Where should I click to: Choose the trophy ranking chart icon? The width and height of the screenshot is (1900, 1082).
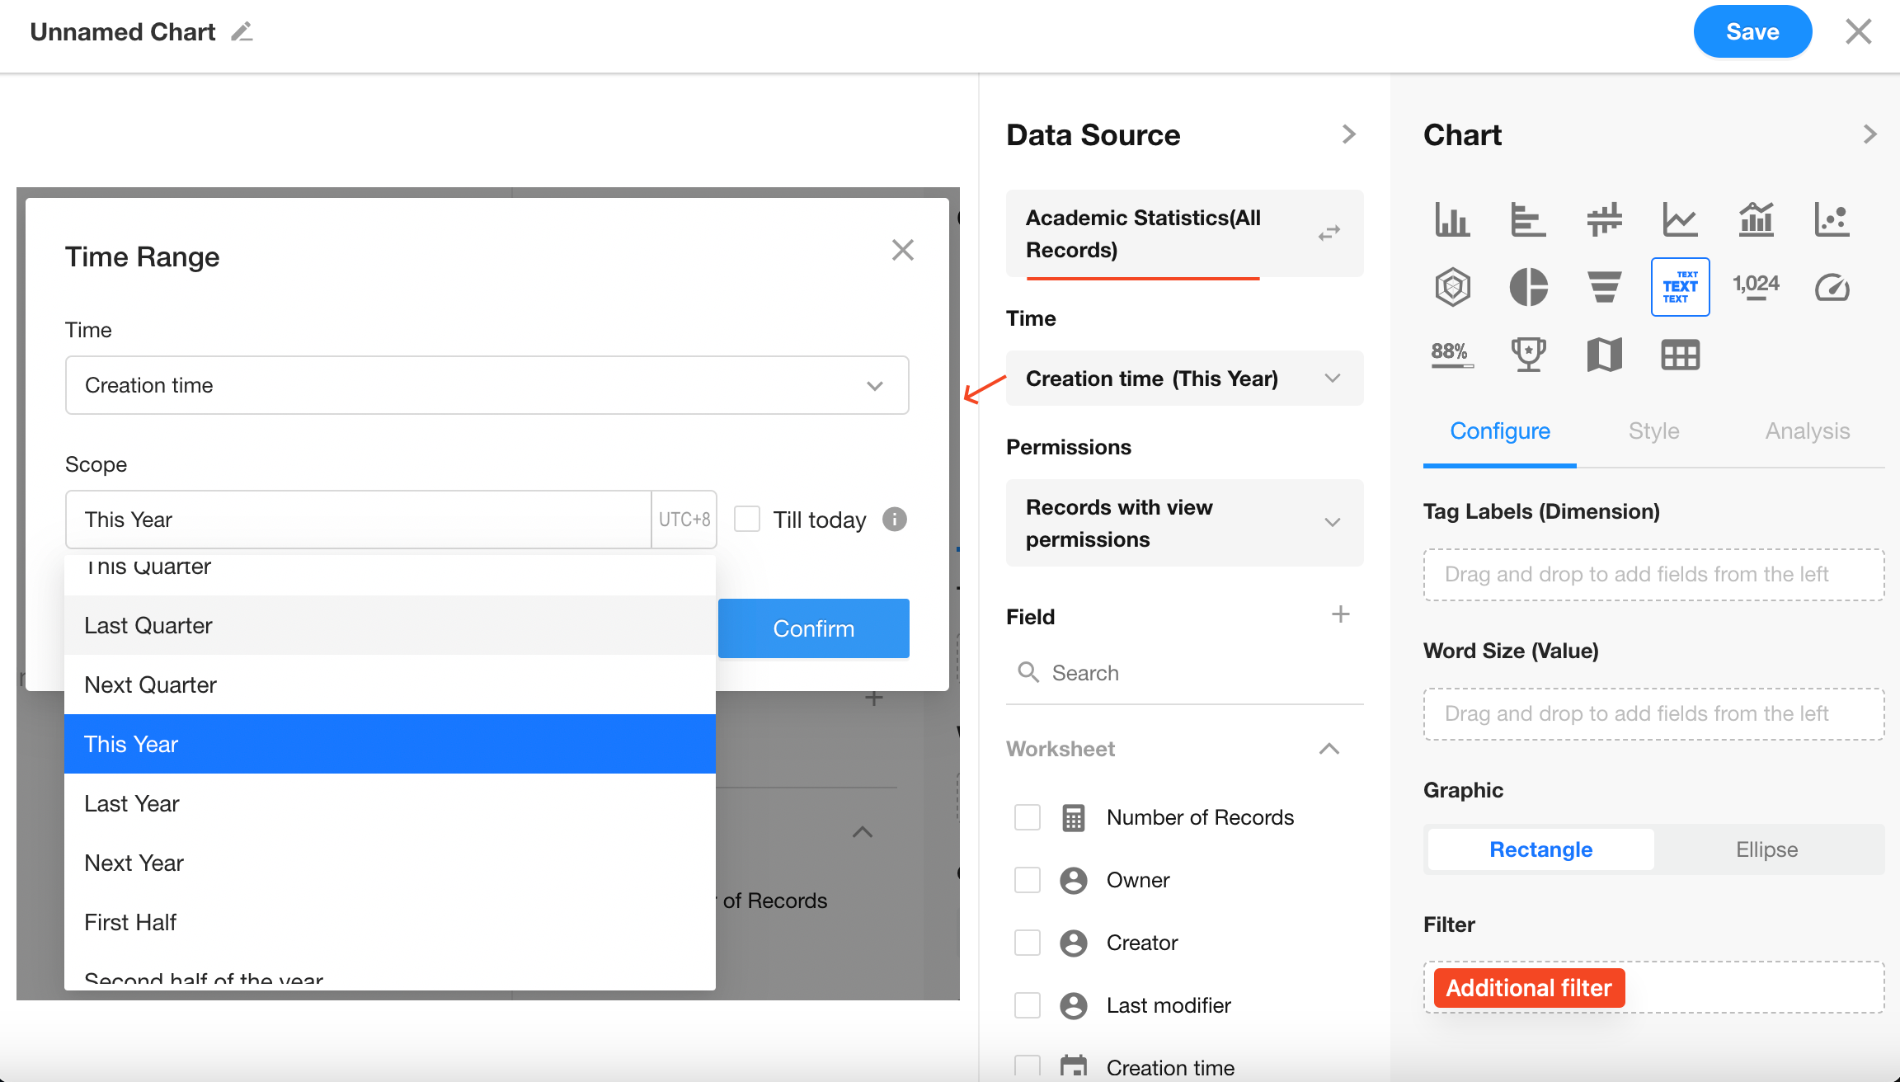tap(1528, 355)
